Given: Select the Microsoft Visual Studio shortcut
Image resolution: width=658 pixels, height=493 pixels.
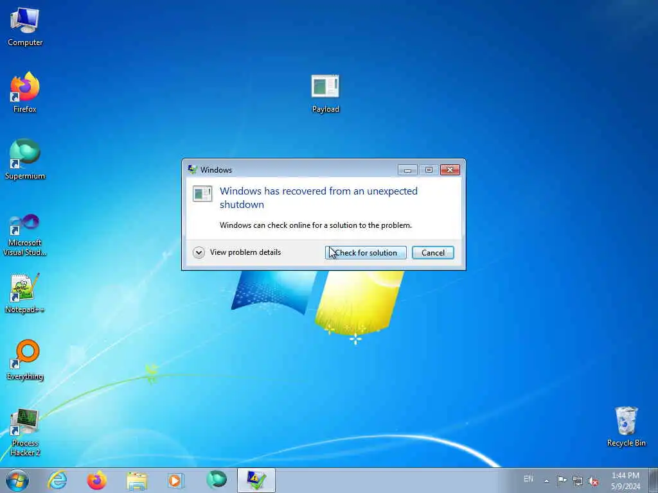Looking at the screenshot, I should [x=25, y=235].
